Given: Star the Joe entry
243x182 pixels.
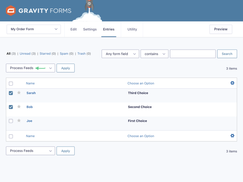Looking at the screenshot, I should (19, 121).
